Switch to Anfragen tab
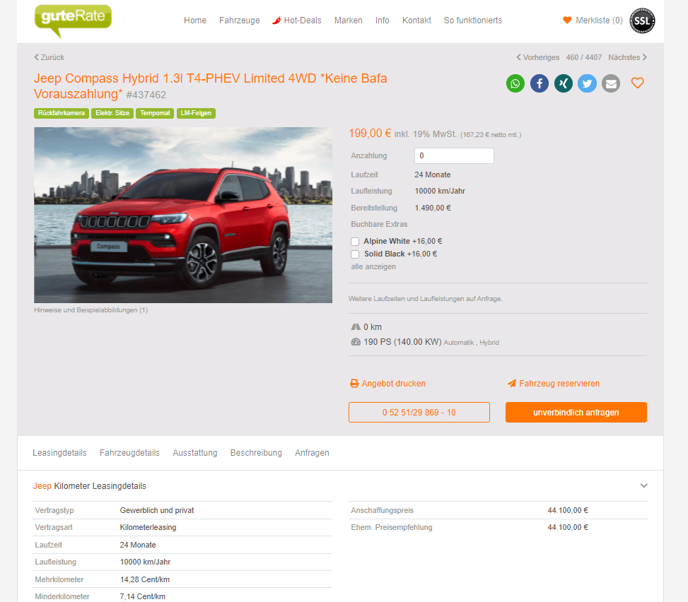The image size is (688, 602). pos(312,453)
